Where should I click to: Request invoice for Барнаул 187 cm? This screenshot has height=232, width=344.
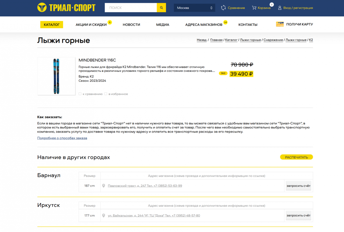[298, 186]
